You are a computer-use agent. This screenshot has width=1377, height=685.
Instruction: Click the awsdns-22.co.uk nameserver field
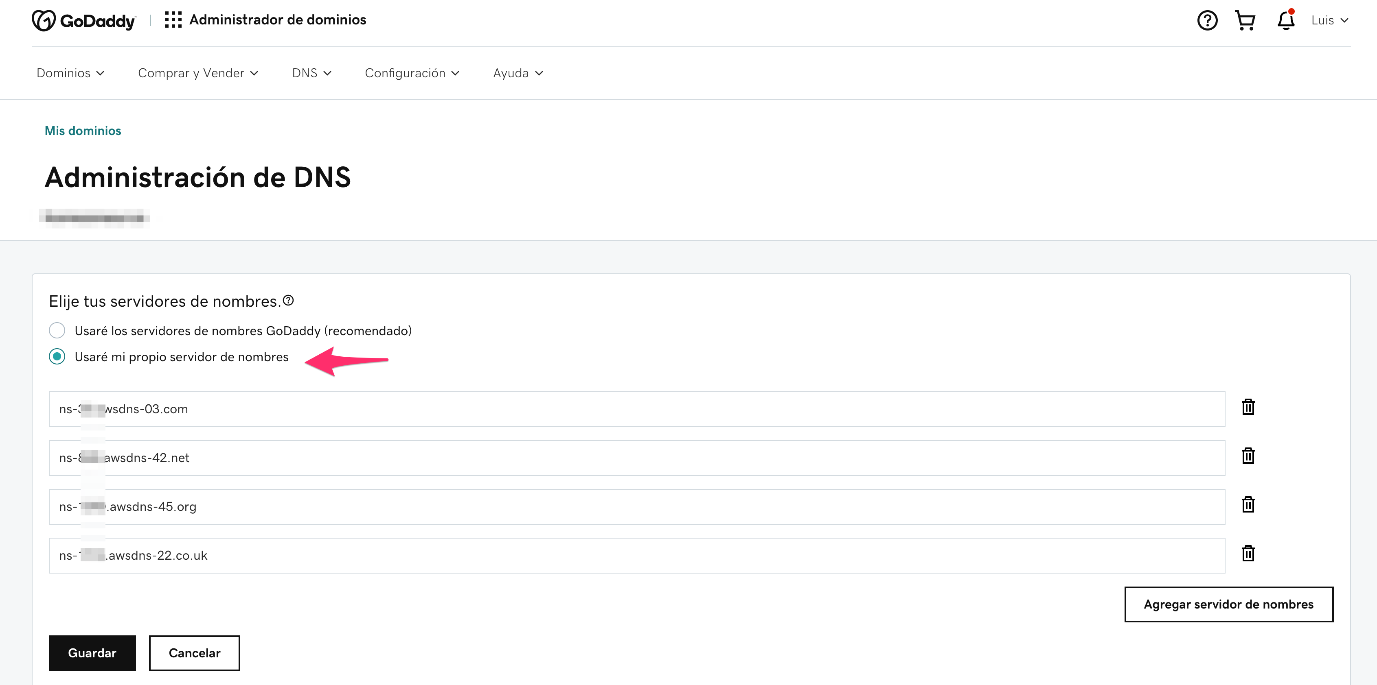point(637,556)
